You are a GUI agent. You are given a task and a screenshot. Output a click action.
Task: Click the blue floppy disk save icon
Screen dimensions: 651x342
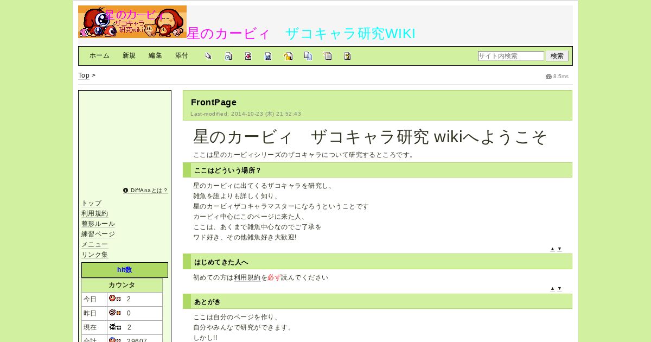point(268,56)
